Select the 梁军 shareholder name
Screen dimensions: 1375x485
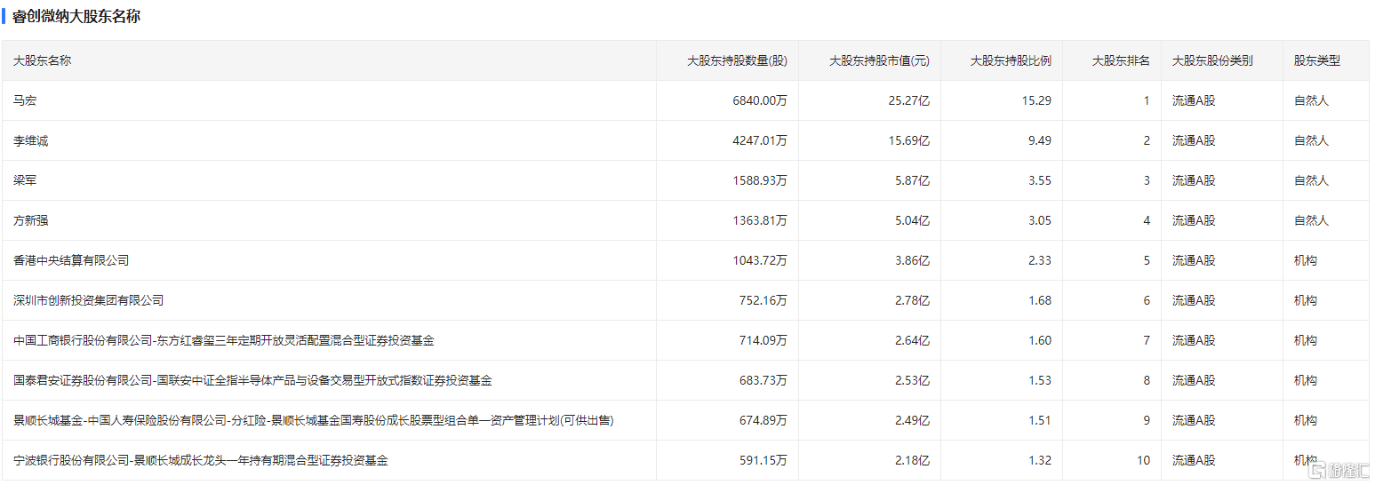click(x=25, y=180)
